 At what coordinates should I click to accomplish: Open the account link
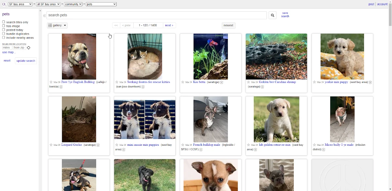pos(382,4)
